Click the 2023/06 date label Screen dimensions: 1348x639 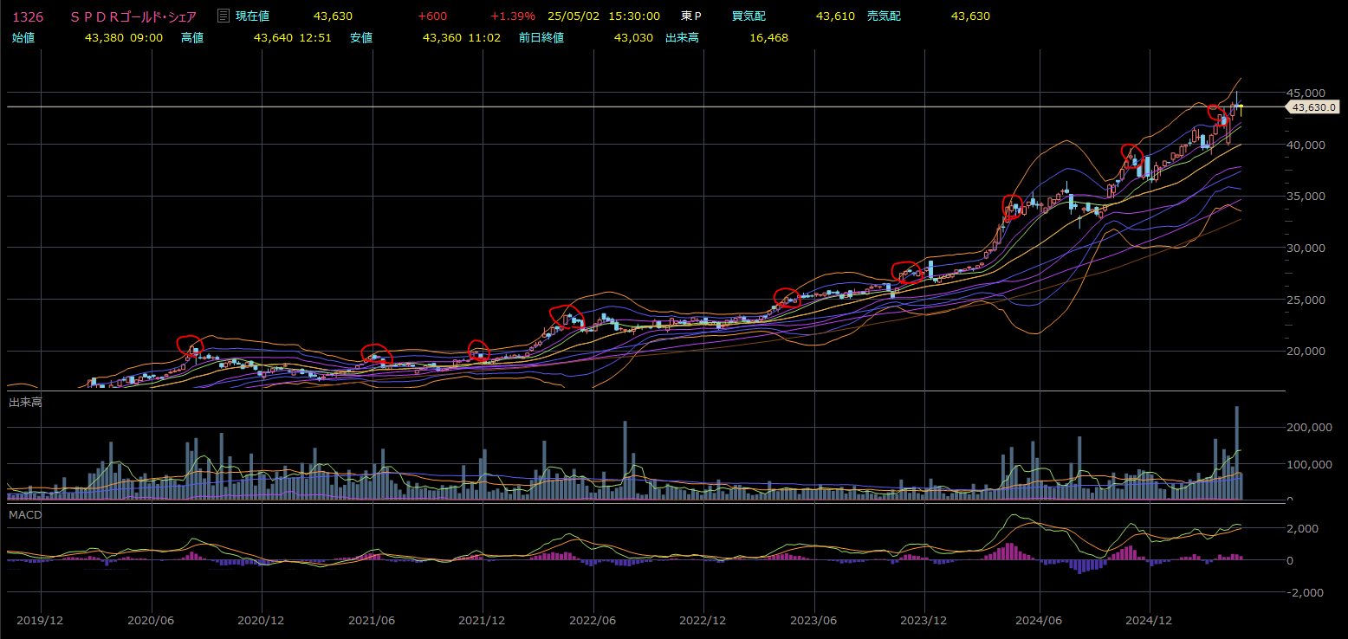pos(814,621)
